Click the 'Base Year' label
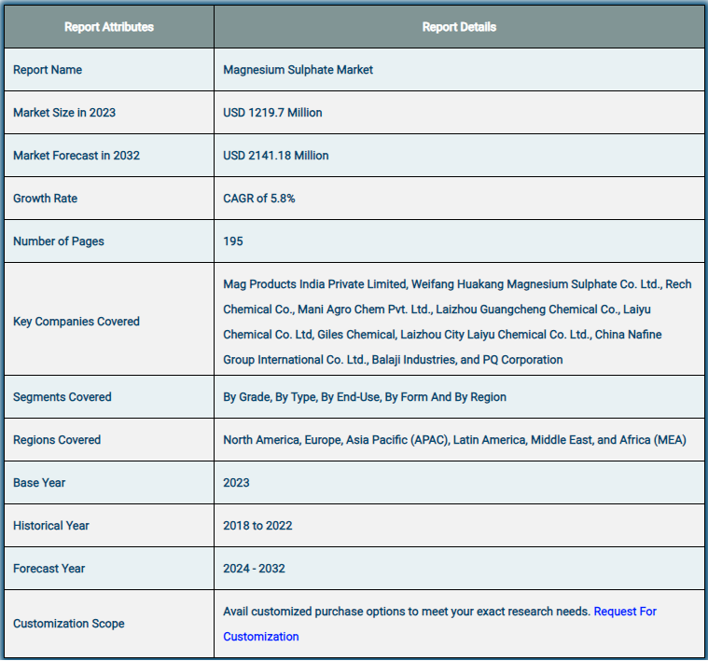Image resolution: width=708 pixels, height=661 pixels. pos(39,483)
